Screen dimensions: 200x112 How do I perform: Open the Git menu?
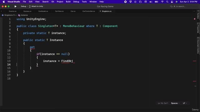[53, 2]
